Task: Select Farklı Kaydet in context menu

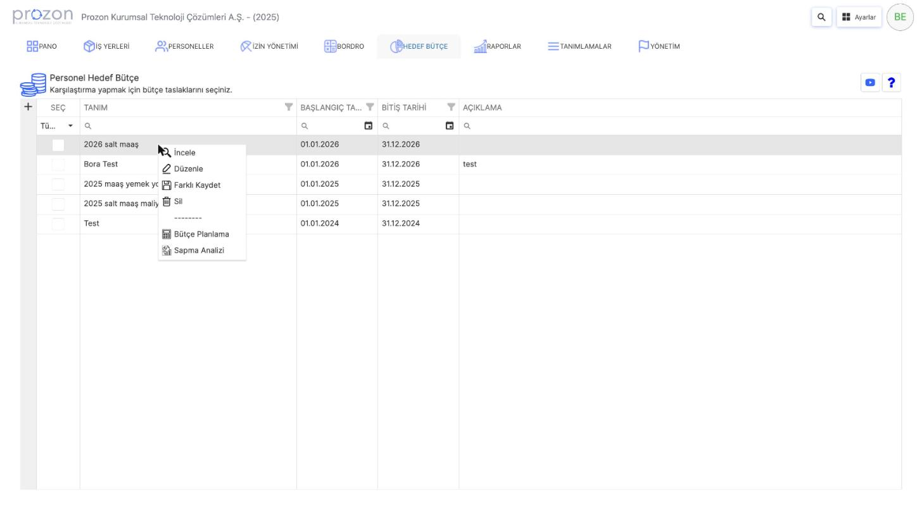Action: [x=202, y=185]
